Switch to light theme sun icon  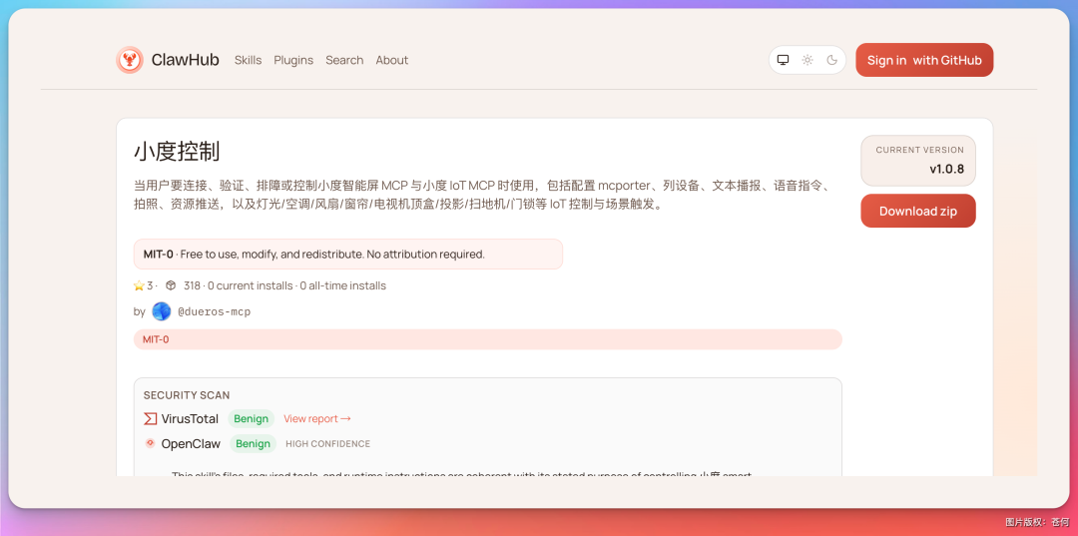(808, 60)
